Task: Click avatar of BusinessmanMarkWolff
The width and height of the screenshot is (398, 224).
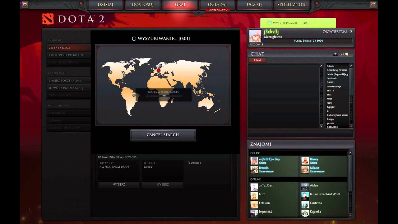Action: point(305,196)
